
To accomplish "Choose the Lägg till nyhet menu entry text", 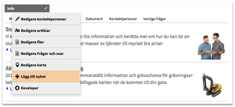I will [33, 77].
